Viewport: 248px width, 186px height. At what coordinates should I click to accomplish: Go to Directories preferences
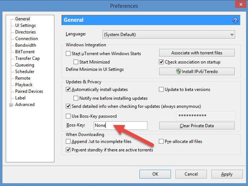26,32
